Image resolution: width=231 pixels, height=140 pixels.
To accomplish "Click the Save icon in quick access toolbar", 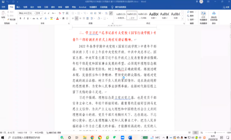I will coord(3,2).
